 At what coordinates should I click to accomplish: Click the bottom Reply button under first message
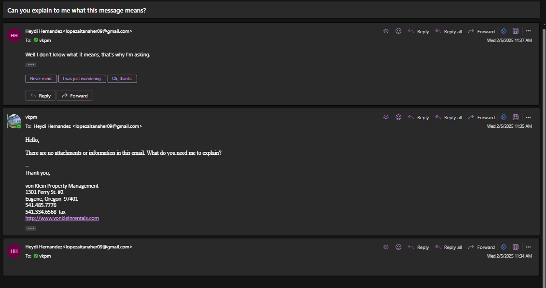[41, 96]
